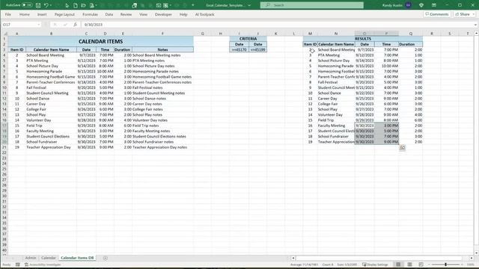Click the New sheet plus icon
This screenshot has width=479, height=269.
coord(105,258)
